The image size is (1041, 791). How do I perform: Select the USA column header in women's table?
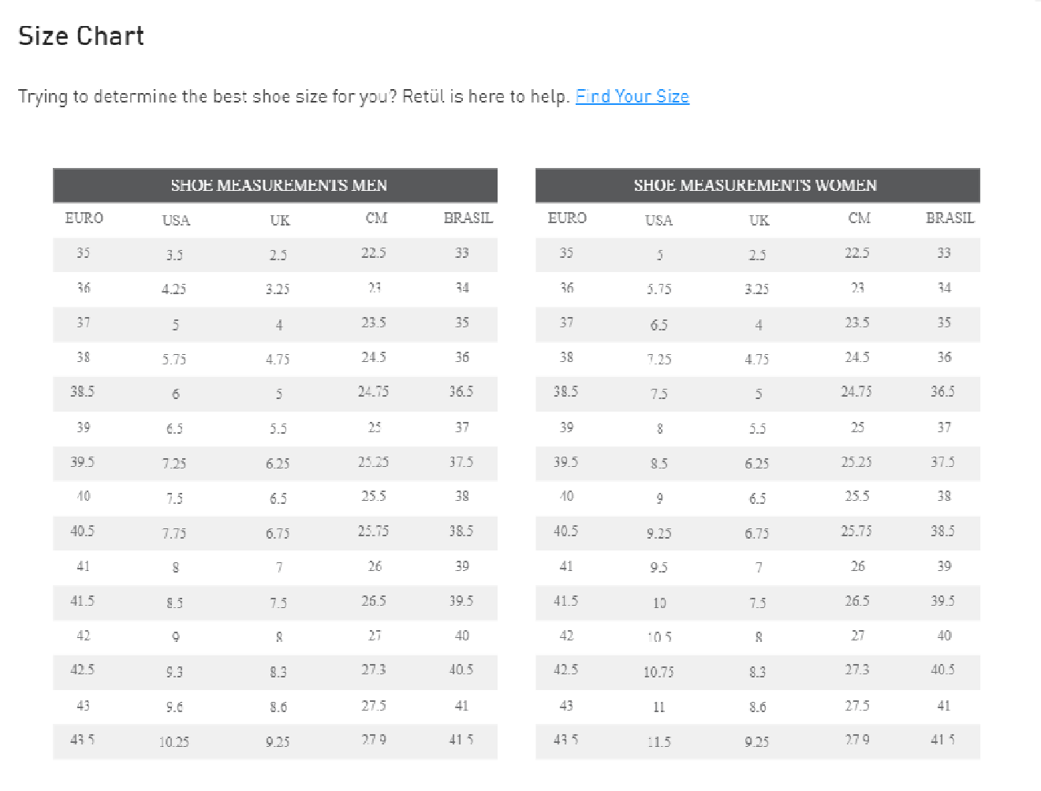click(x=659, y=220)
